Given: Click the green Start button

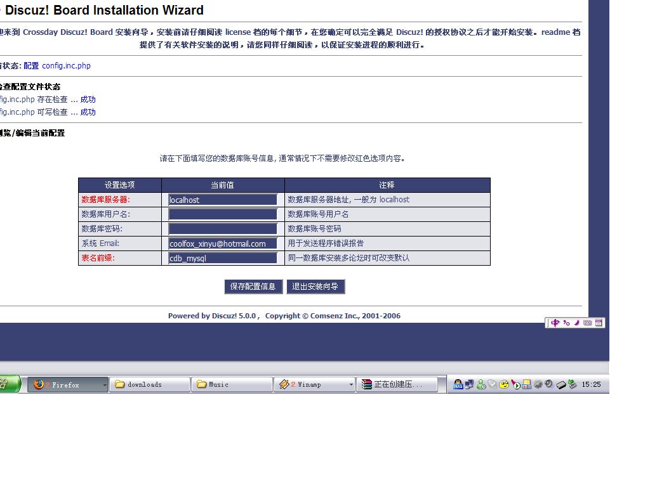Looking at the screenshot, I should 9,384.
